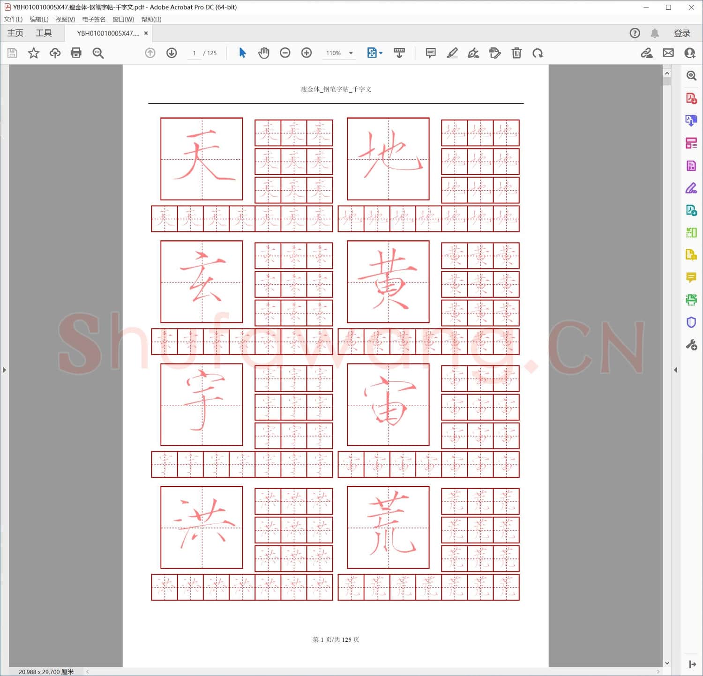Expand the left navigation pane arrow
This screenshot has width=703, height=676.
[4, 370]
